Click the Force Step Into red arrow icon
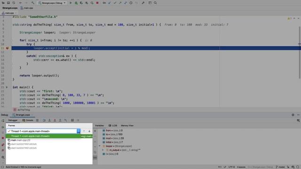Image resolution: width=301 pixels, height=169 pixels. (55, 120)
